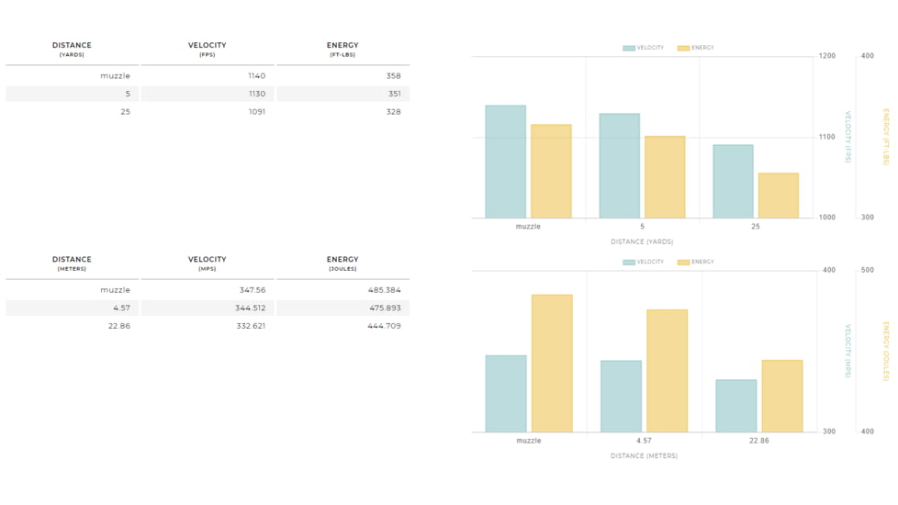The width and height of the screenshot is (898, 505).
Task: Hide the ENERGY series in the meters chart
Action: coord(695,262)
